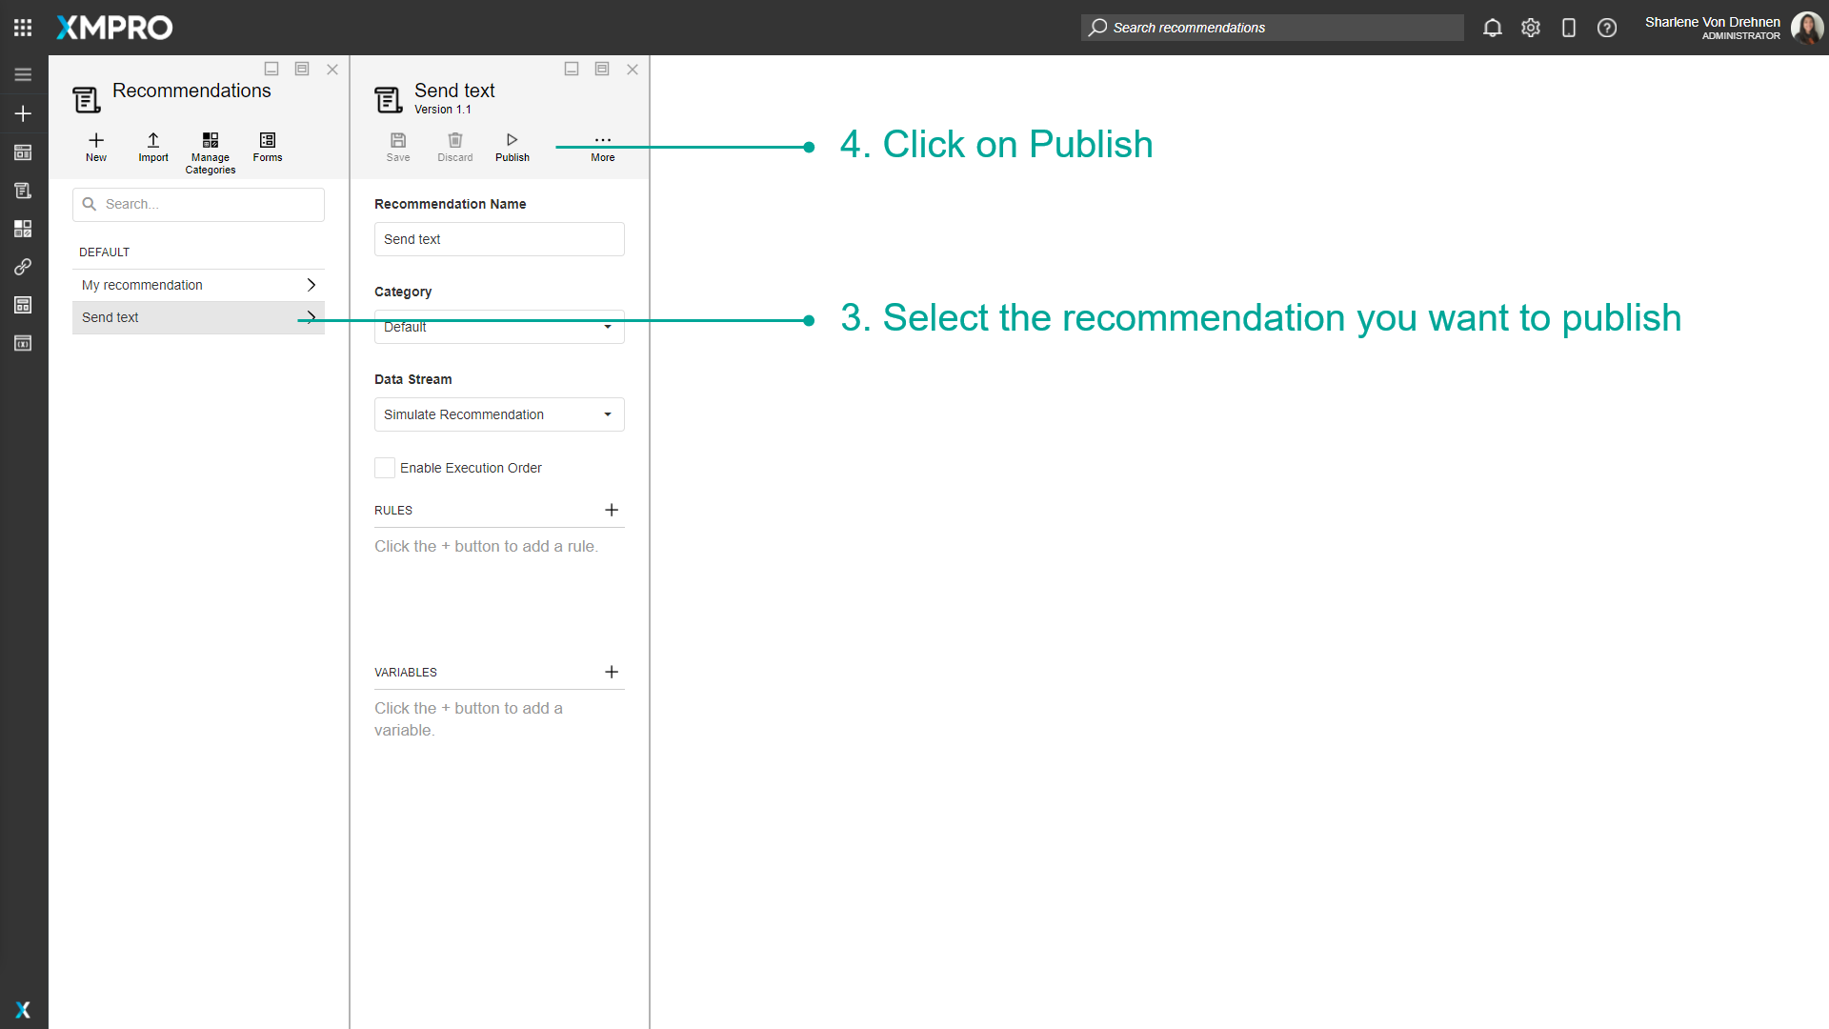Click the notifications bell icon
This screenshot has width=1829, height=1029.
tap(1493, 28)
